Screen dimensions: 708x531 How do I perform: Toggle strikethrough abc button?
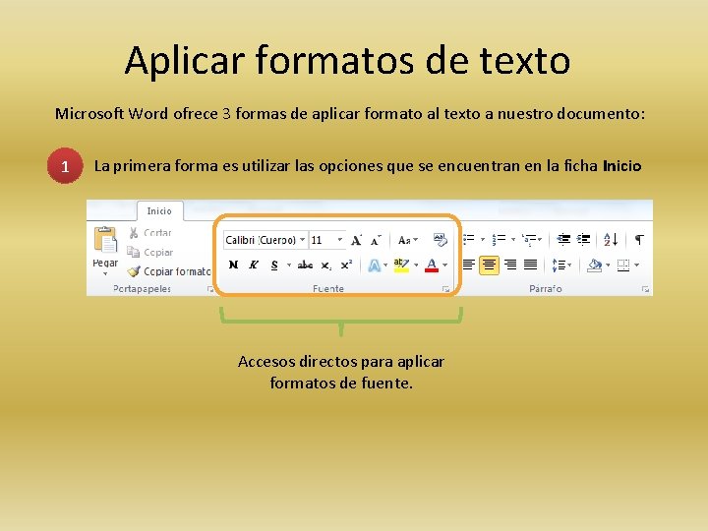305,265
